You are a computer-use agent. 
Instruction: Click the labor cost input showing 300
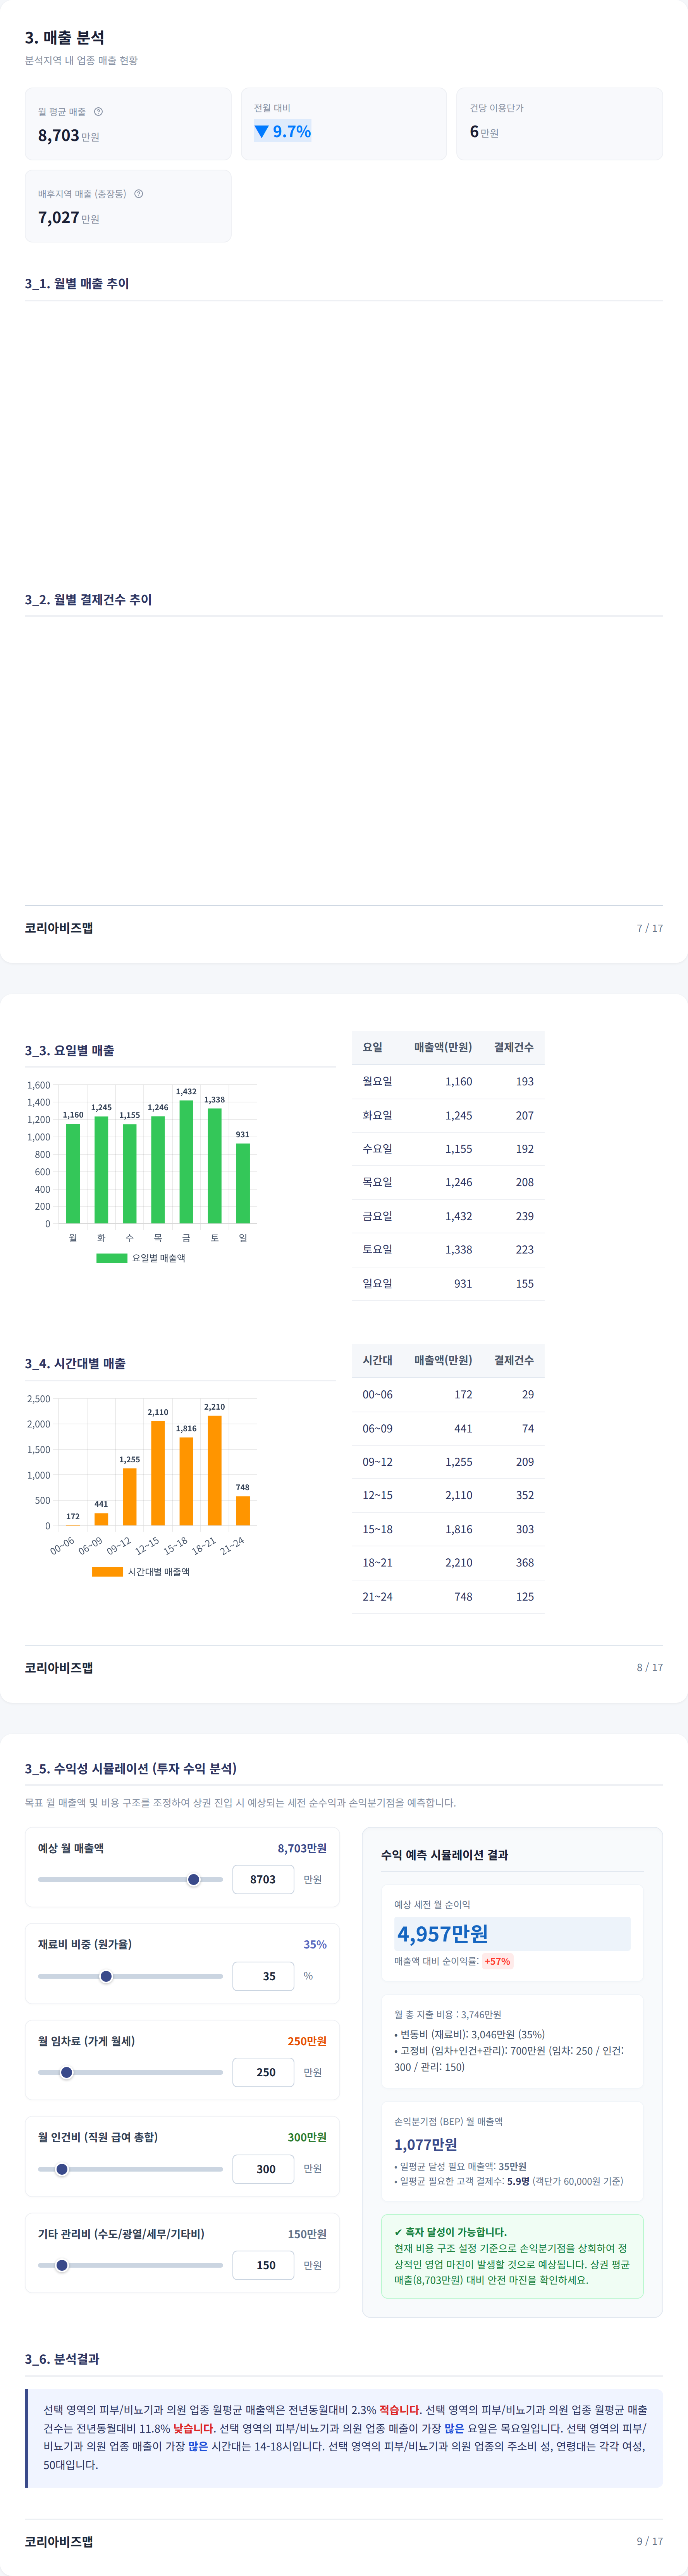click(263, 2169)
